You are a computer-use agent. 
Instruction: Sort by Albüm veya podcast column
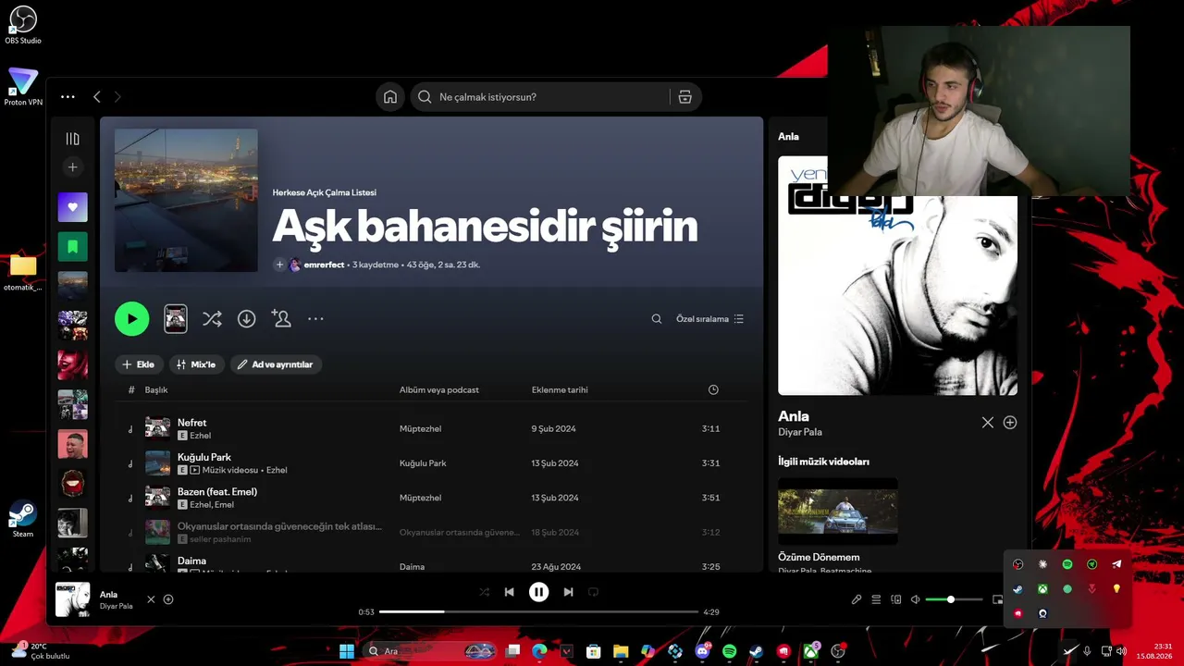pyautogui.click(x=439, y=390)
